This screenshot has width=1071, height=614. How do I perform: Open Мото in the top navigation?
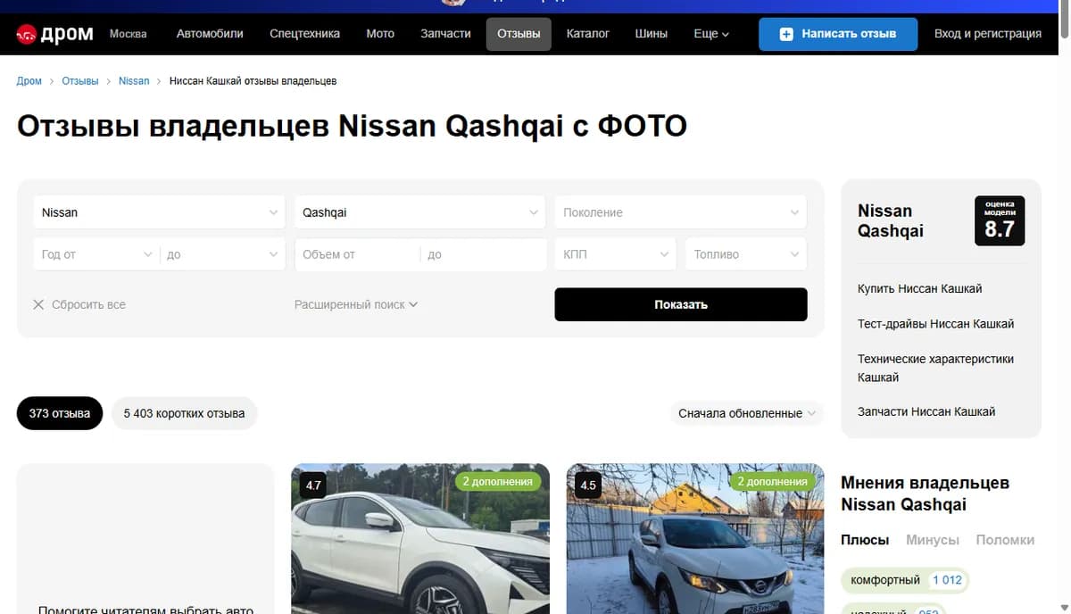pyautogui.click(x=380, y=34)
